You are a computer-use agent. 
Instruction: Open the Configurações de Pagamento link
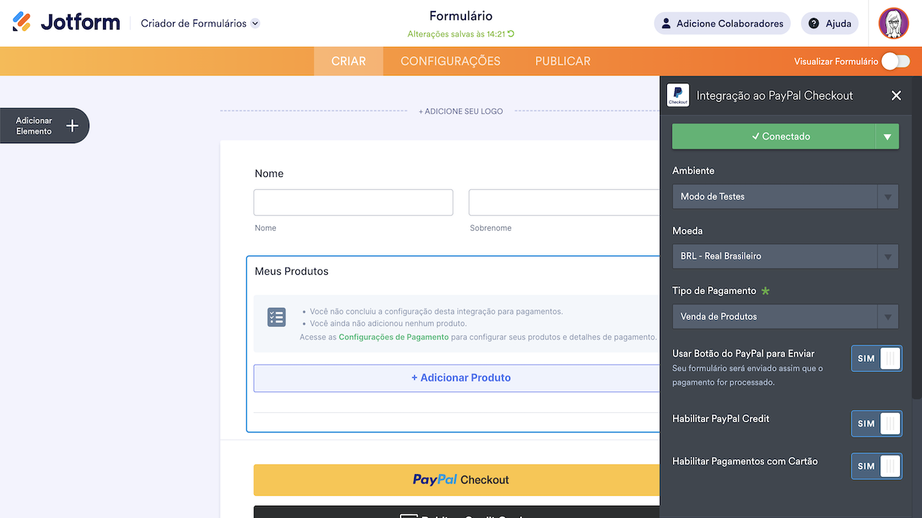393,337
